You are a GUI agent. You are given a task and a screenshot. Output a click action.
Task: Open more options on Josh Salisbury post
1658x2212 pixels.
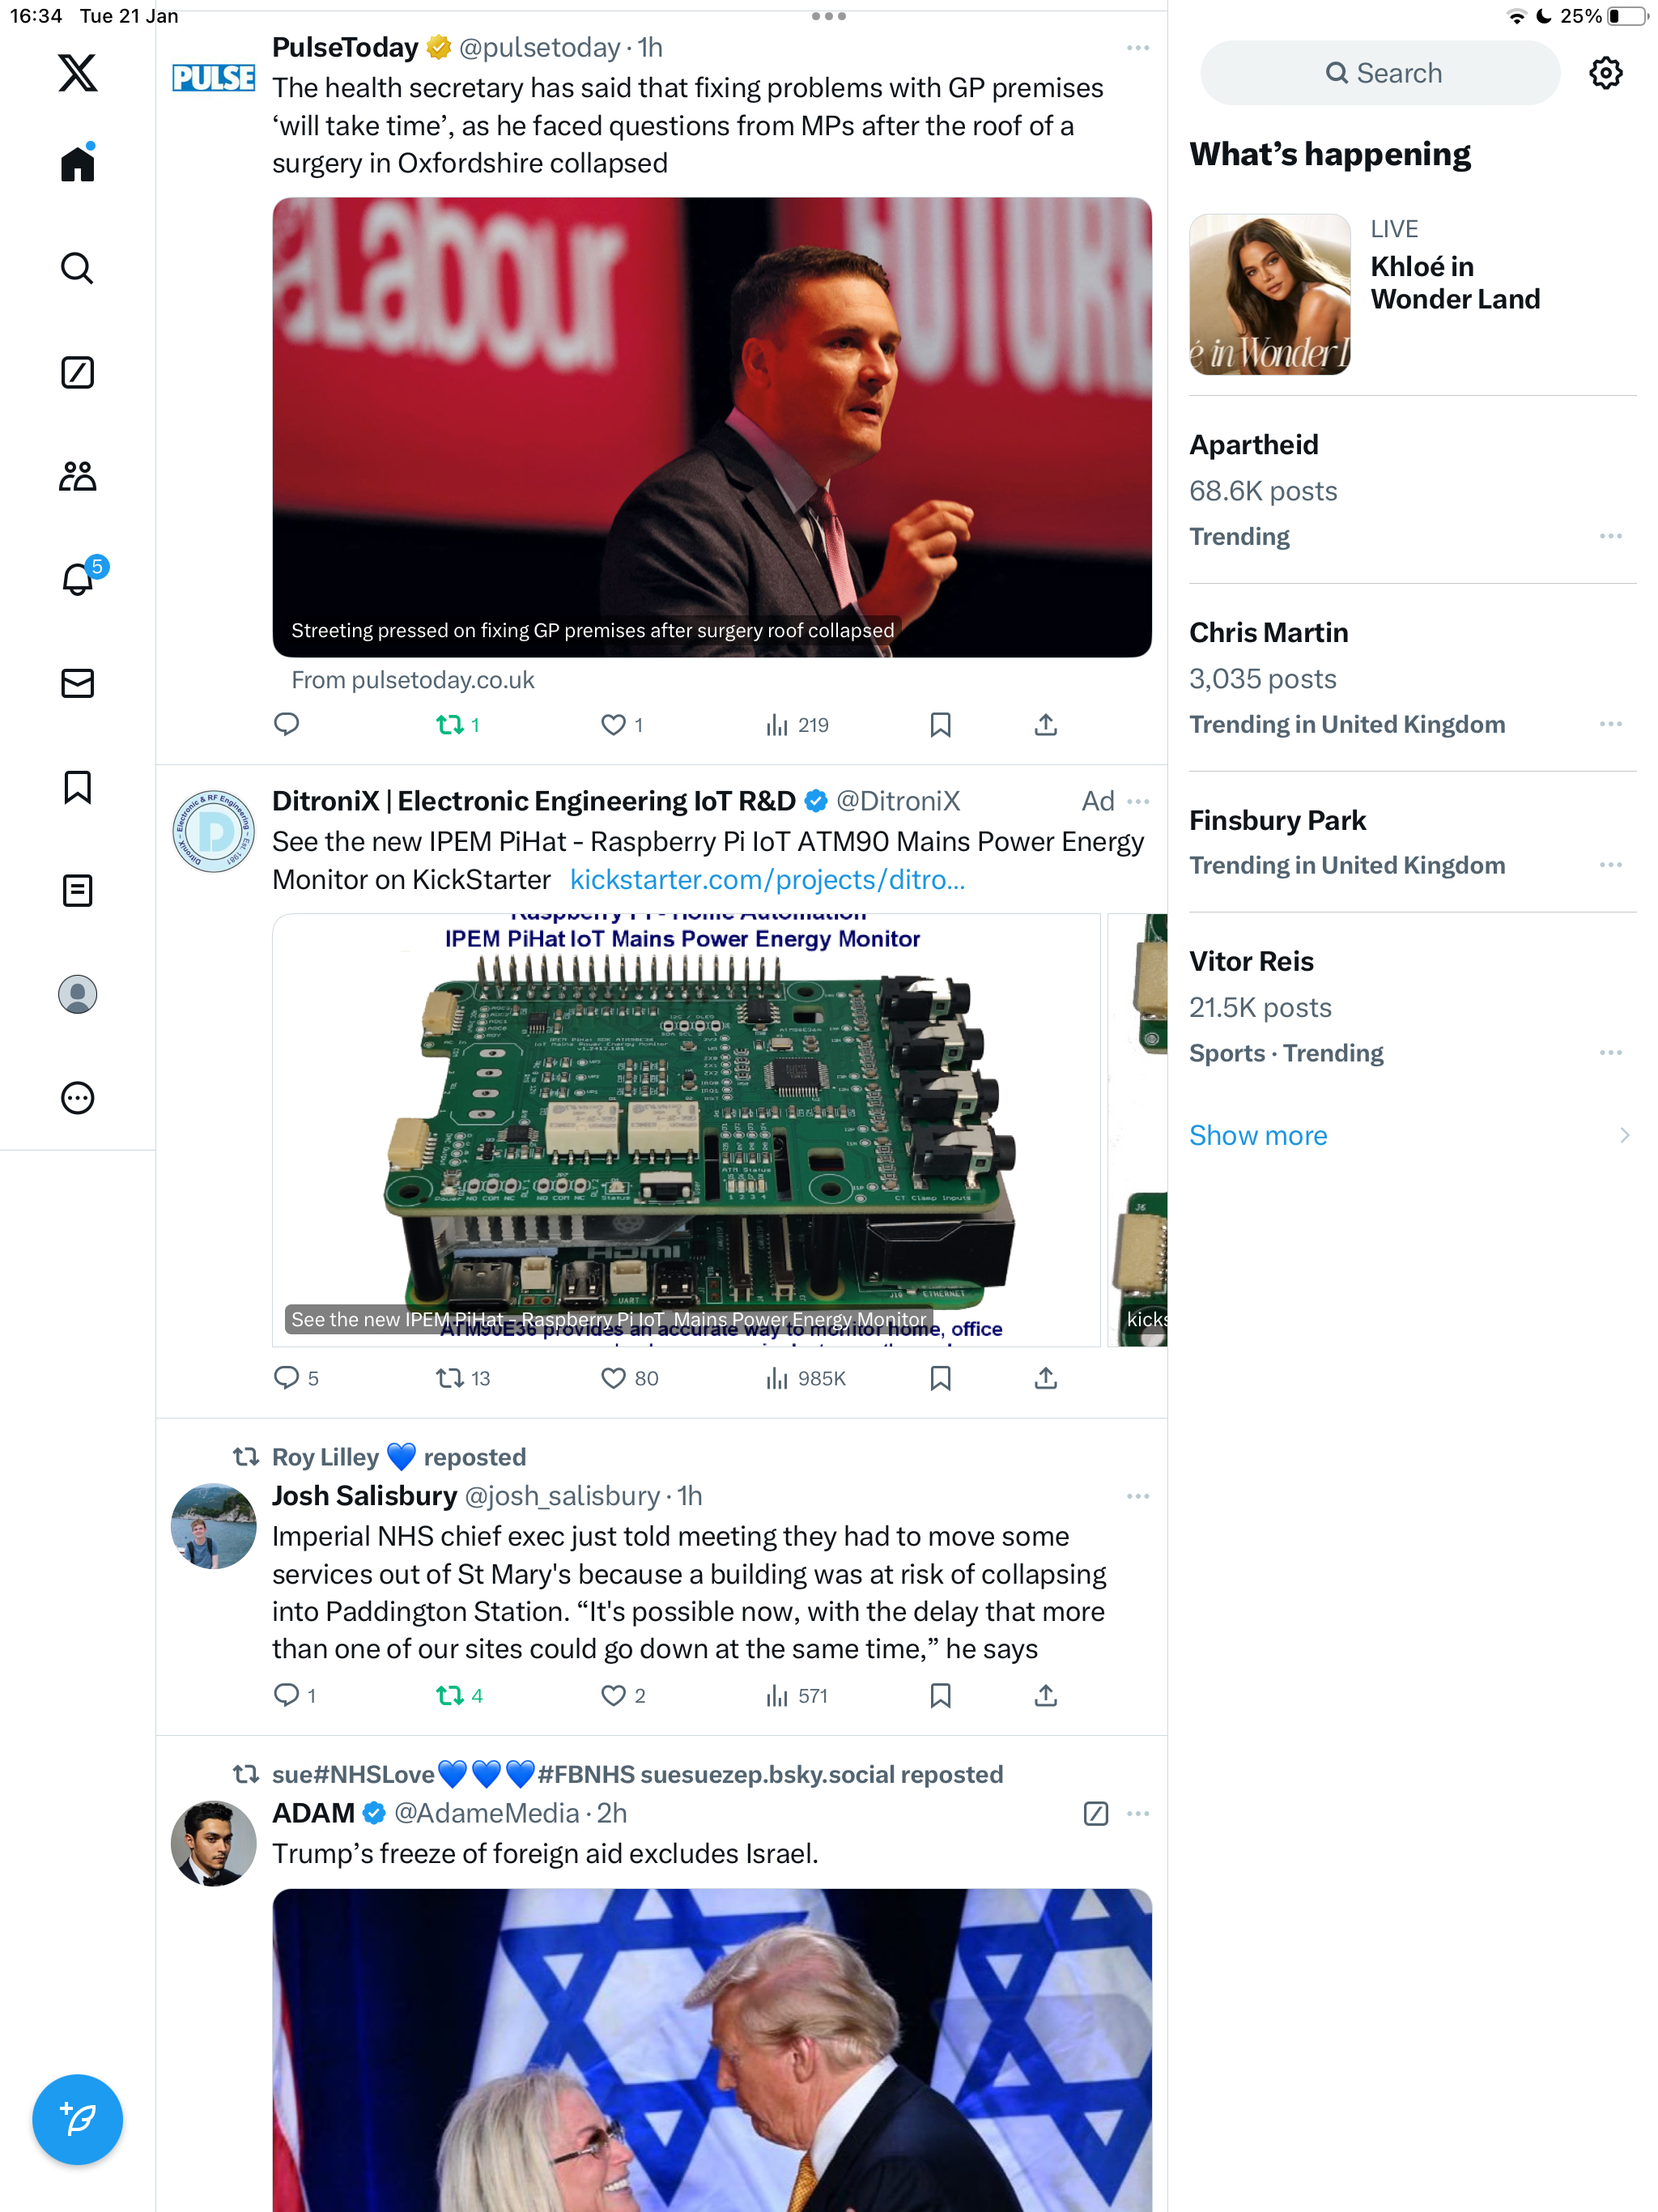(x=1137, y=1496)
